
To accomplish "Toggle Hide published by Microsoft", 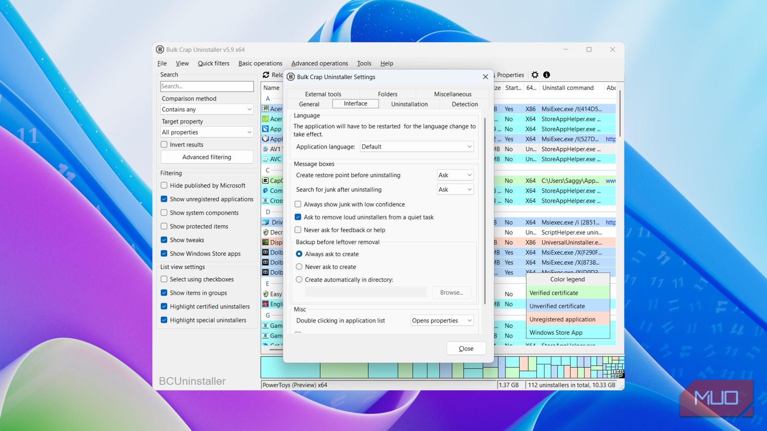I will coord(164,185).
